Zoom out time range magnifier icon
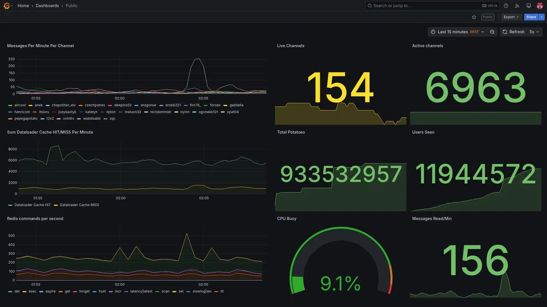547x307 pixels. tap(492, 32)
